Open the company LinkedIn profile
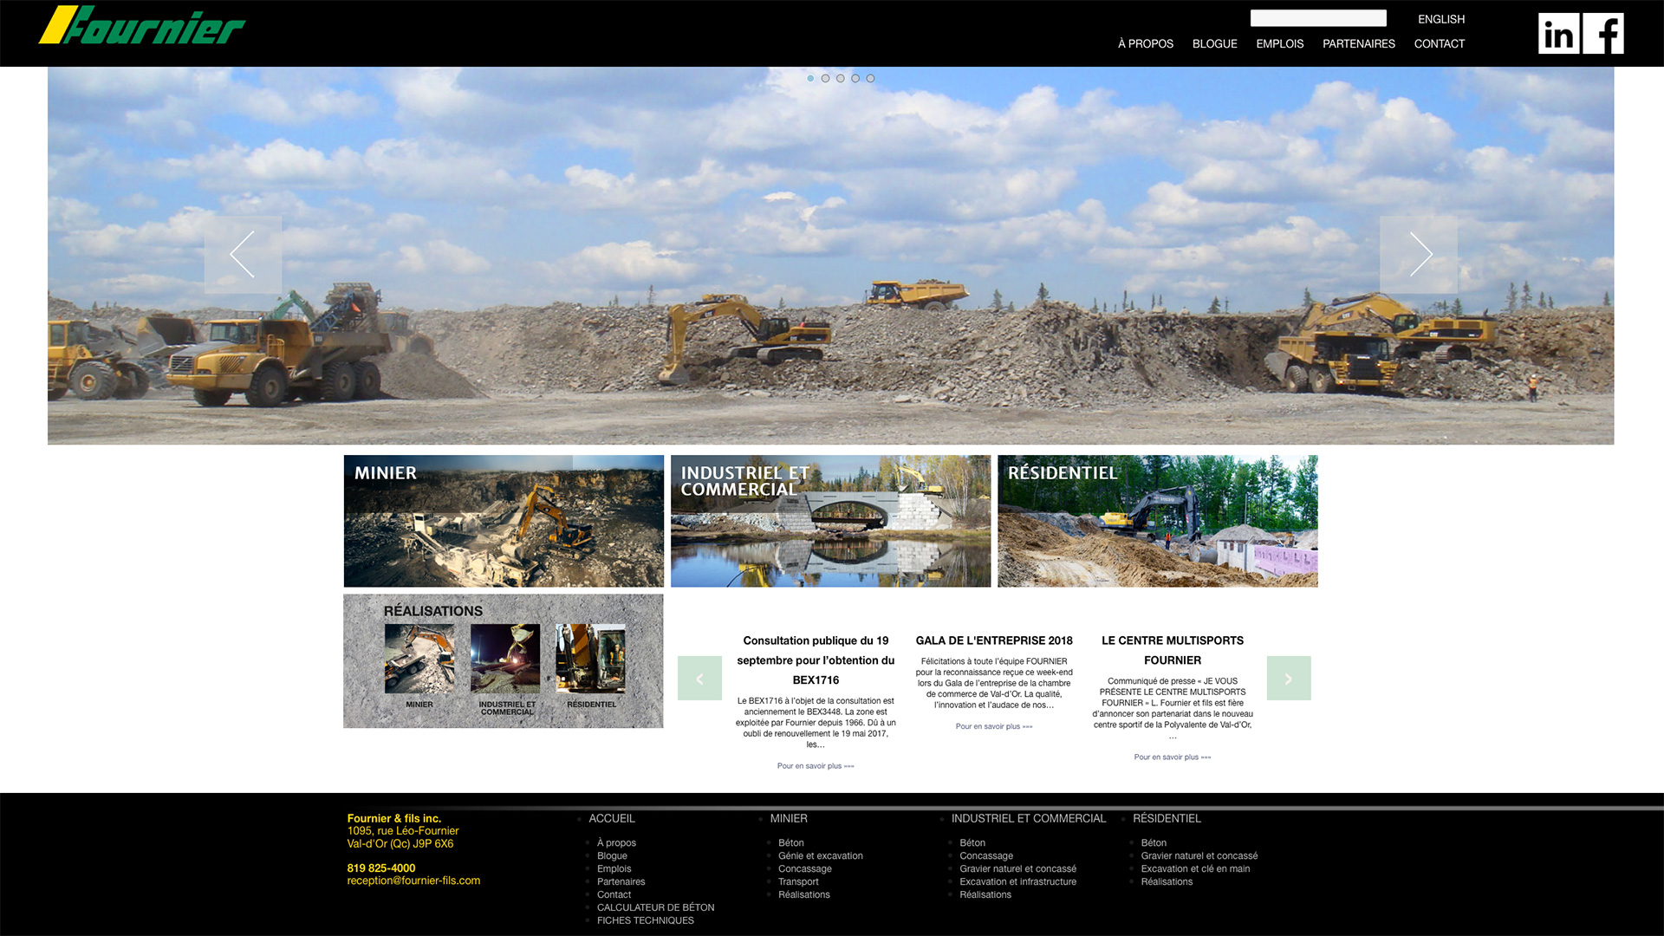This screenshot has height=936, width=1664. click(1558, 34)
